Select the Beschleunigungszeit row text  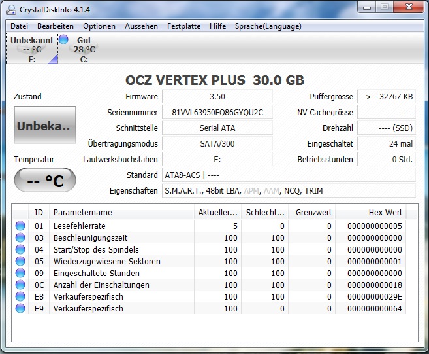tap(90, 238)
